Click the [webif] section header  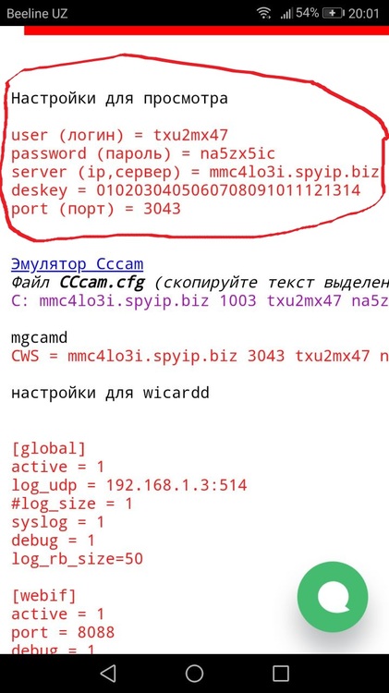43,596
